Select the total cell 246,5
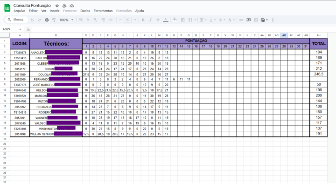This screenshot has width=336, height=183. click(x=319, y=74)
